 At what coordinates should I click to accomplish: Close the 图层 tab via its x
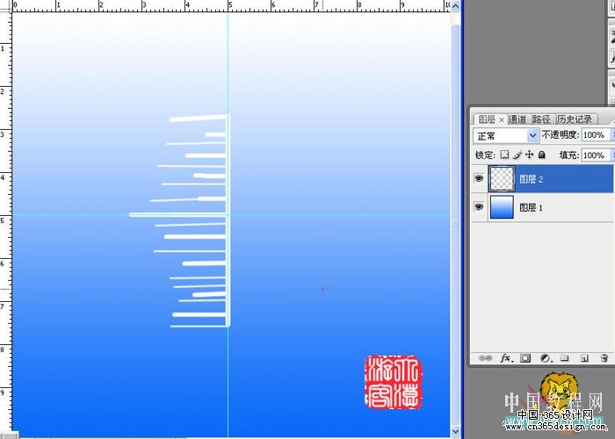click(x=502, y=120)
